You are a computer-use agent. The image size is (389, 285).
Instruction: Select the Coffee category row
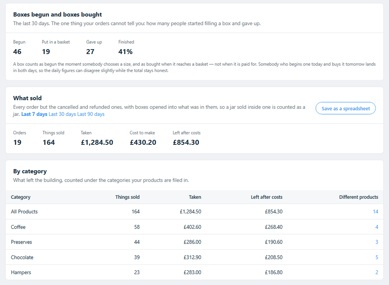(194, 227)
